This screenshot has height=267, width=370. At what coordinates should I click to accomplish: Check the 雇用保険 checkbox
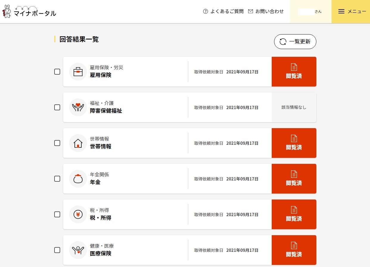tap(57, 72)
